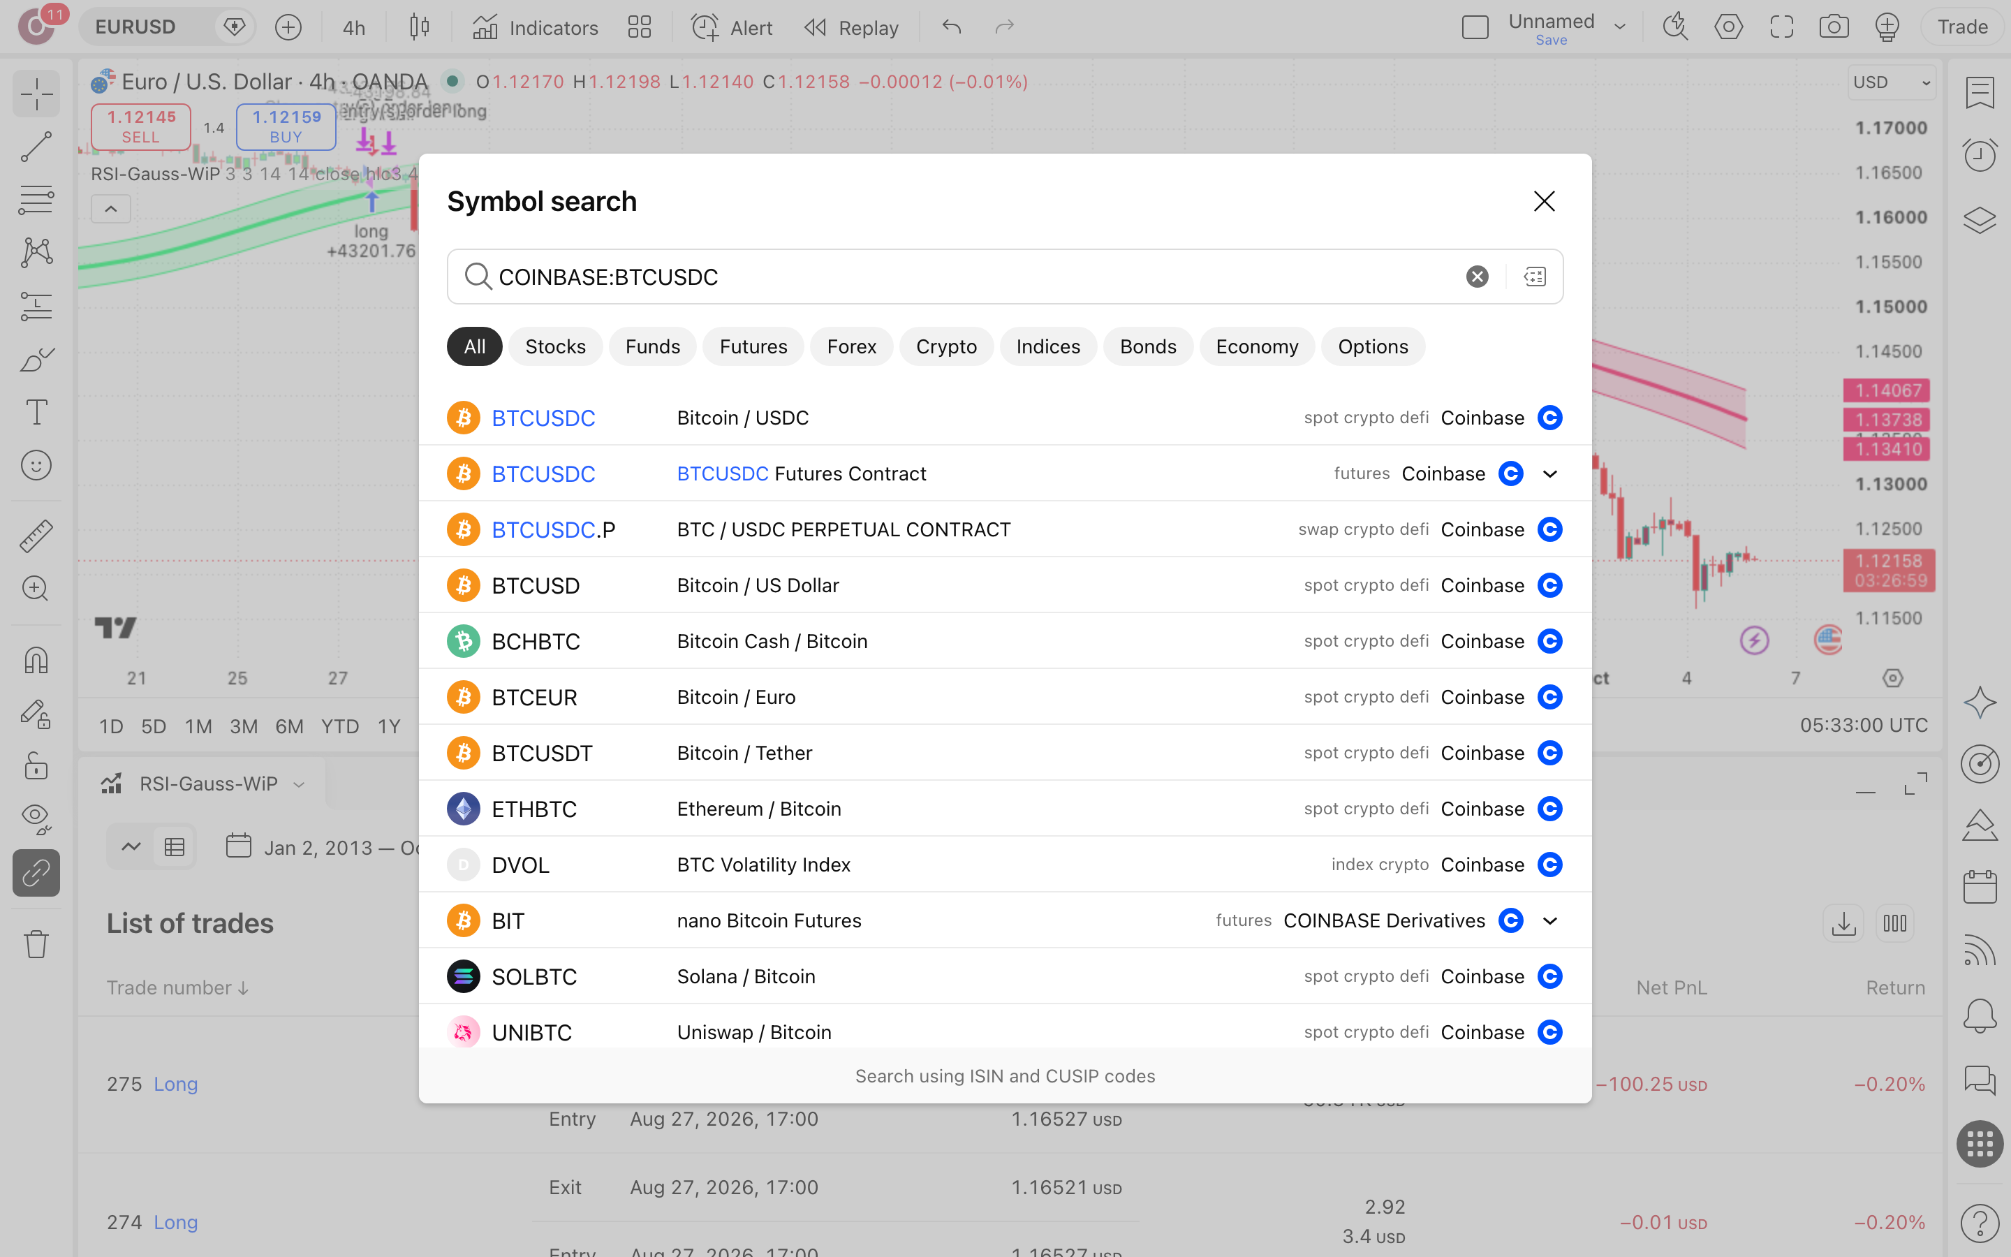Screen dimensions: 2011x1257
Task: Take a chart snapshot with camera icon
Action: (x=1834, y=27)
